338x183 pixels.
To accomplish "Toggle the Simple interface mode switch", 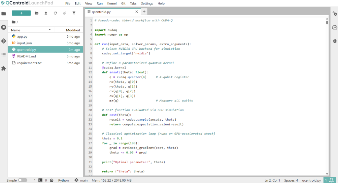I will 22,180.
